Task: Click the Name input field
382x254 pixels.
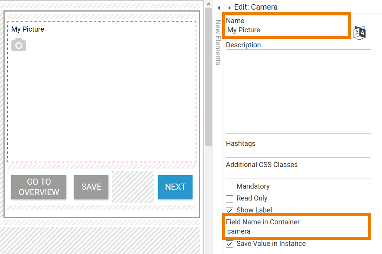Action: (x=286, y=30)
